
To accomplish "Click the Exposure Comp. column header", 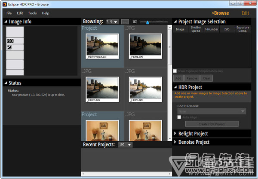I will coord(243,29).
